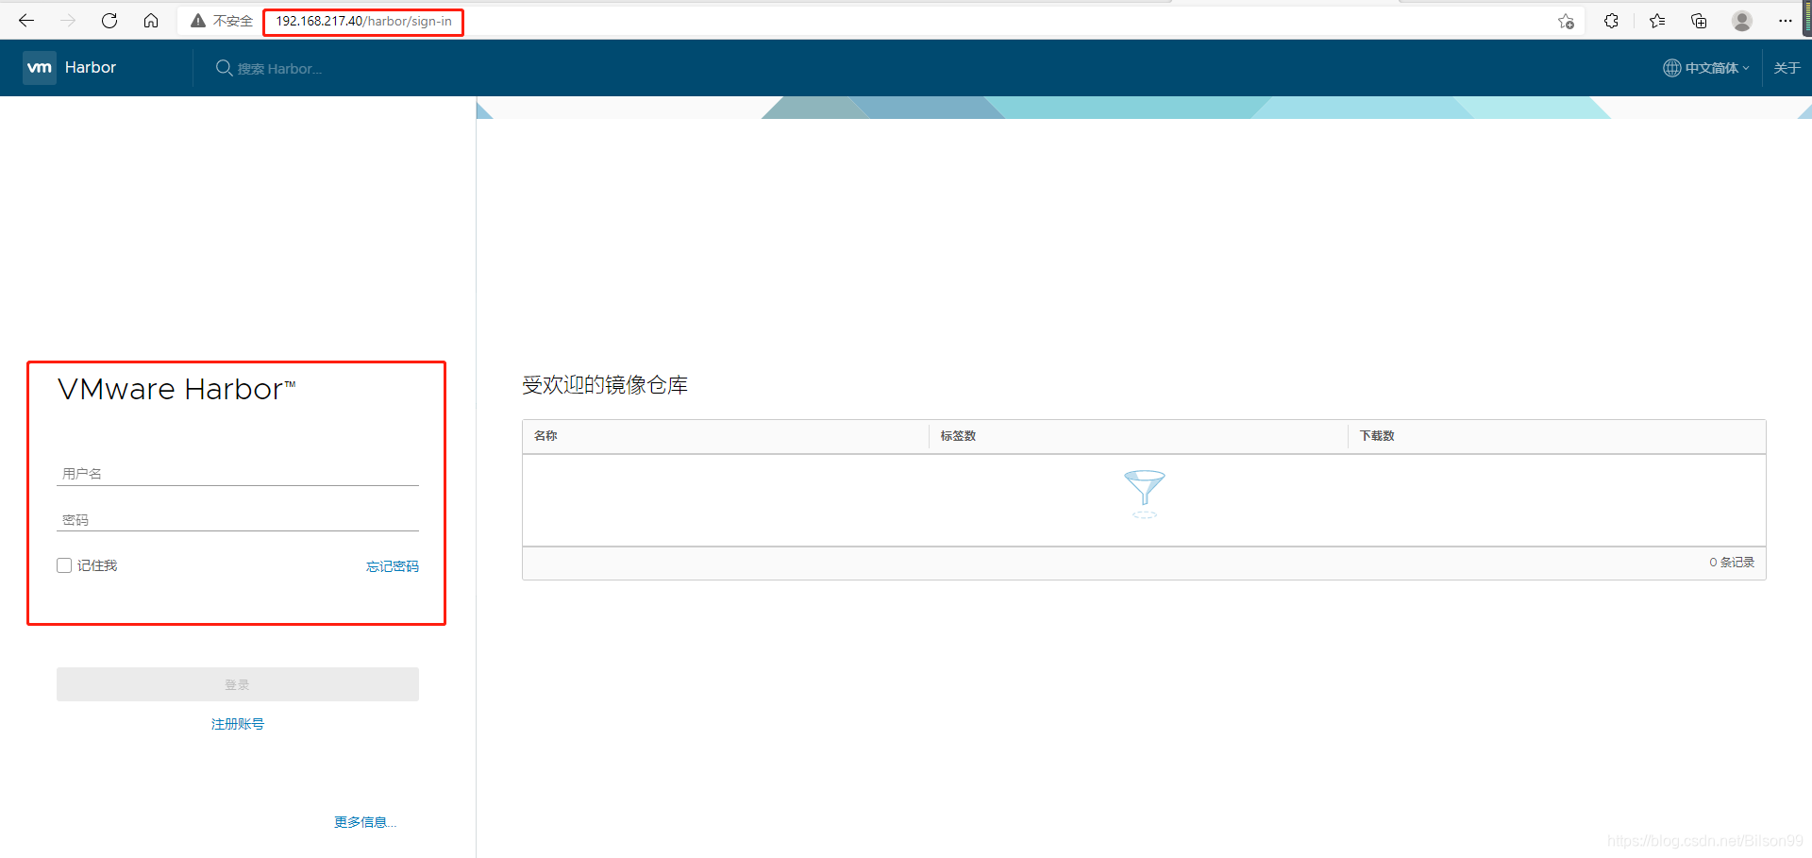Image resolution: width=1812 pixels, height=858 pixels.
Task: Toggle the 记住我 checkbox
Action: [64, 565]
